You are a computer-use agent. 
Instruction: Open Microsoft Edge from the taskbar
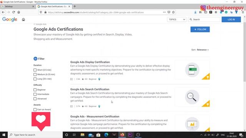pyautogui.click(x=106, y=135)
